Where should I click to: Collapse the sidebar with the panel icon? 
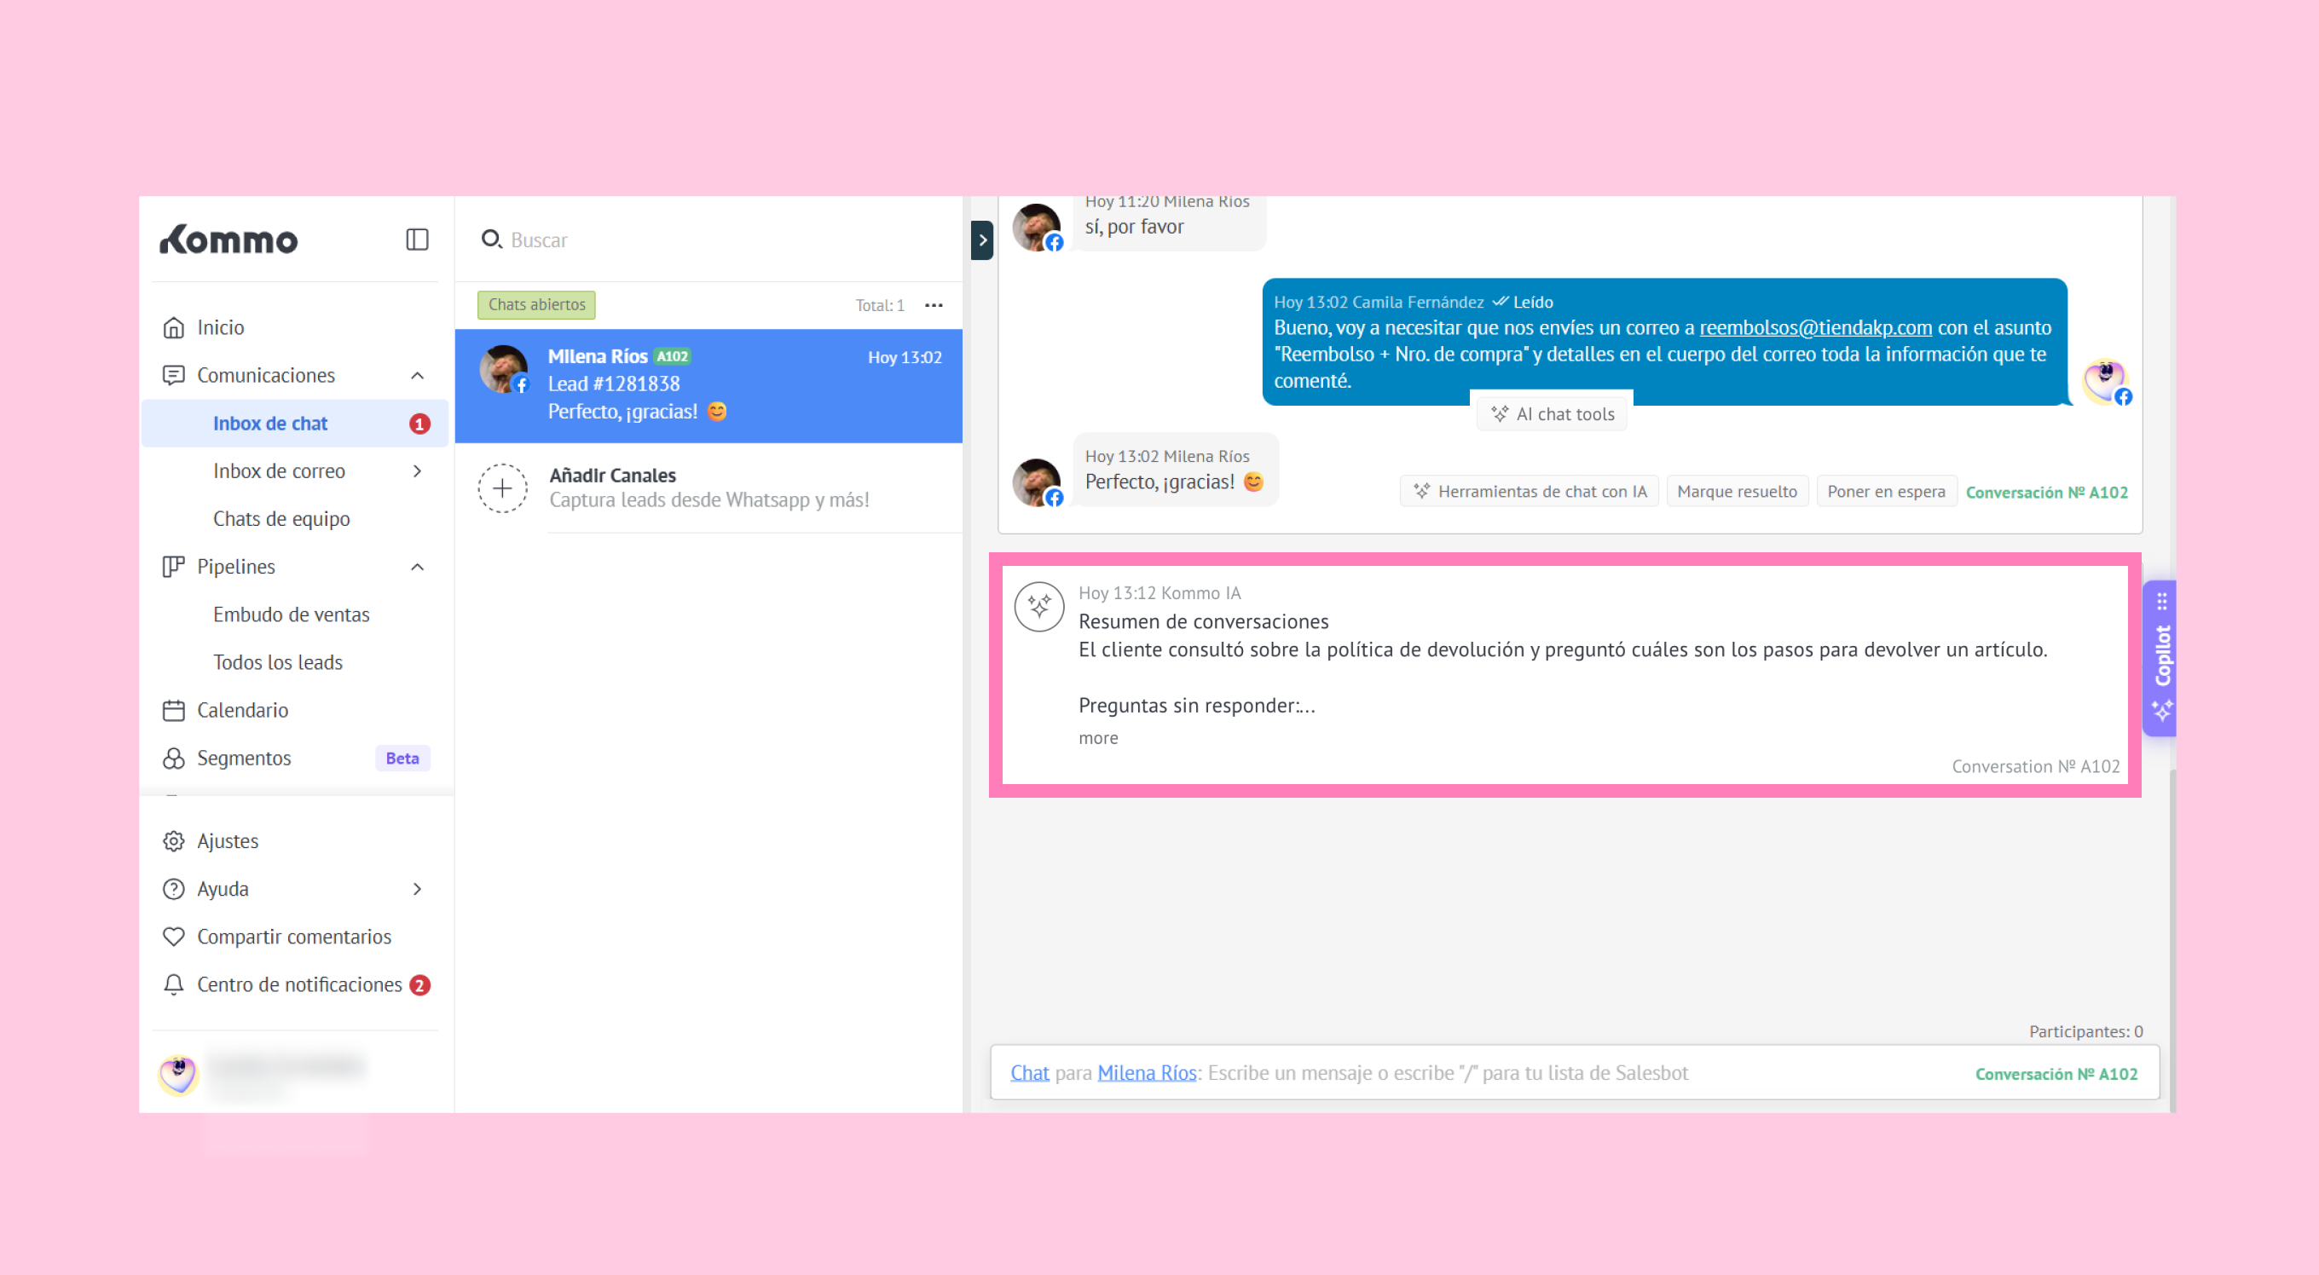click(417, 239)
